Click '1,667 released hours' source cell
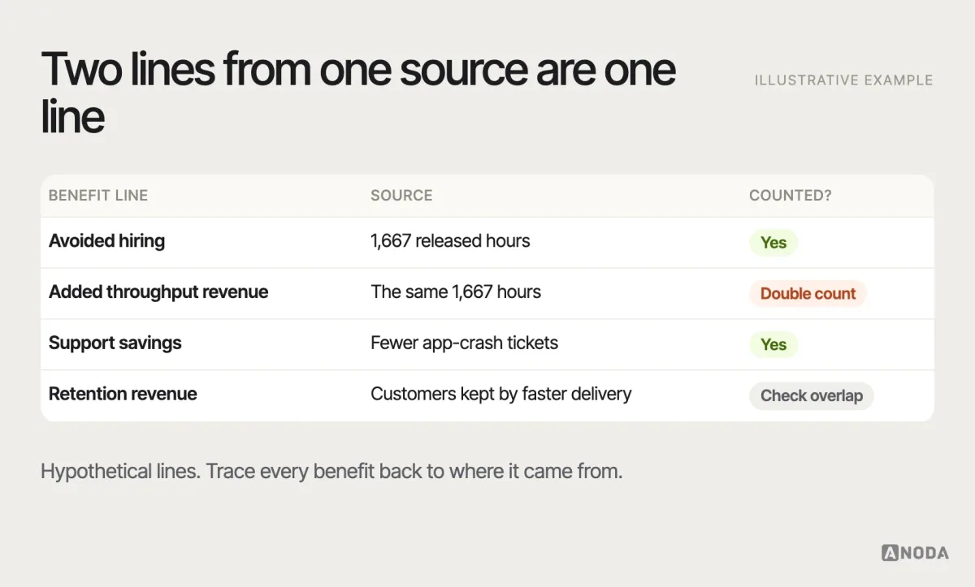This screenshot has height=587, width=975. pyautogui.click(x=450, y=241)
